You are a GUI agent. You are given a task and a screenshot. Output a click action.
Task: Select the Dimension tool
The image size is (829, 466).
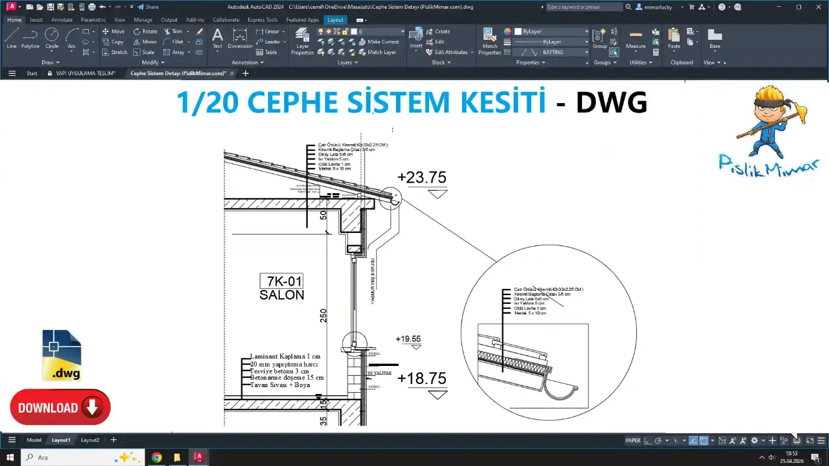pos(240,39)
